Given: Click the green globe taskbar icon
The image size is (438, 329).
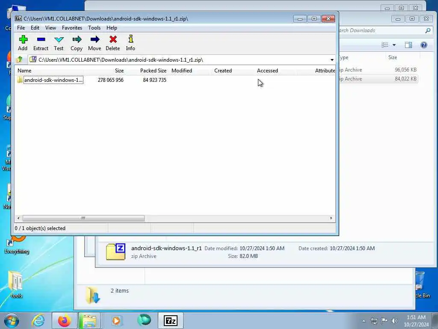Looking at the screenshot, I should (x=144, y=320).
